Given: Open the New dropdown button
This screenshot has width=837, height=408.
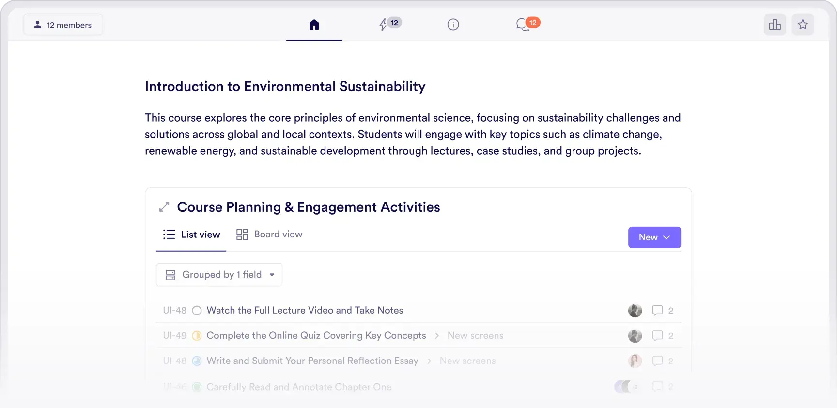Looking at the screenshot, I should pyautogui.click(x=654, y=237).
